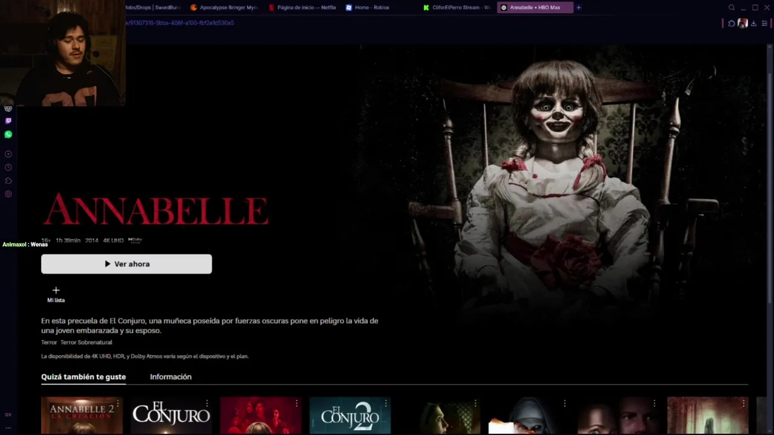Screen dimensions: 774x435
Task: Open browser downloads icon
Action: [753, 24]
